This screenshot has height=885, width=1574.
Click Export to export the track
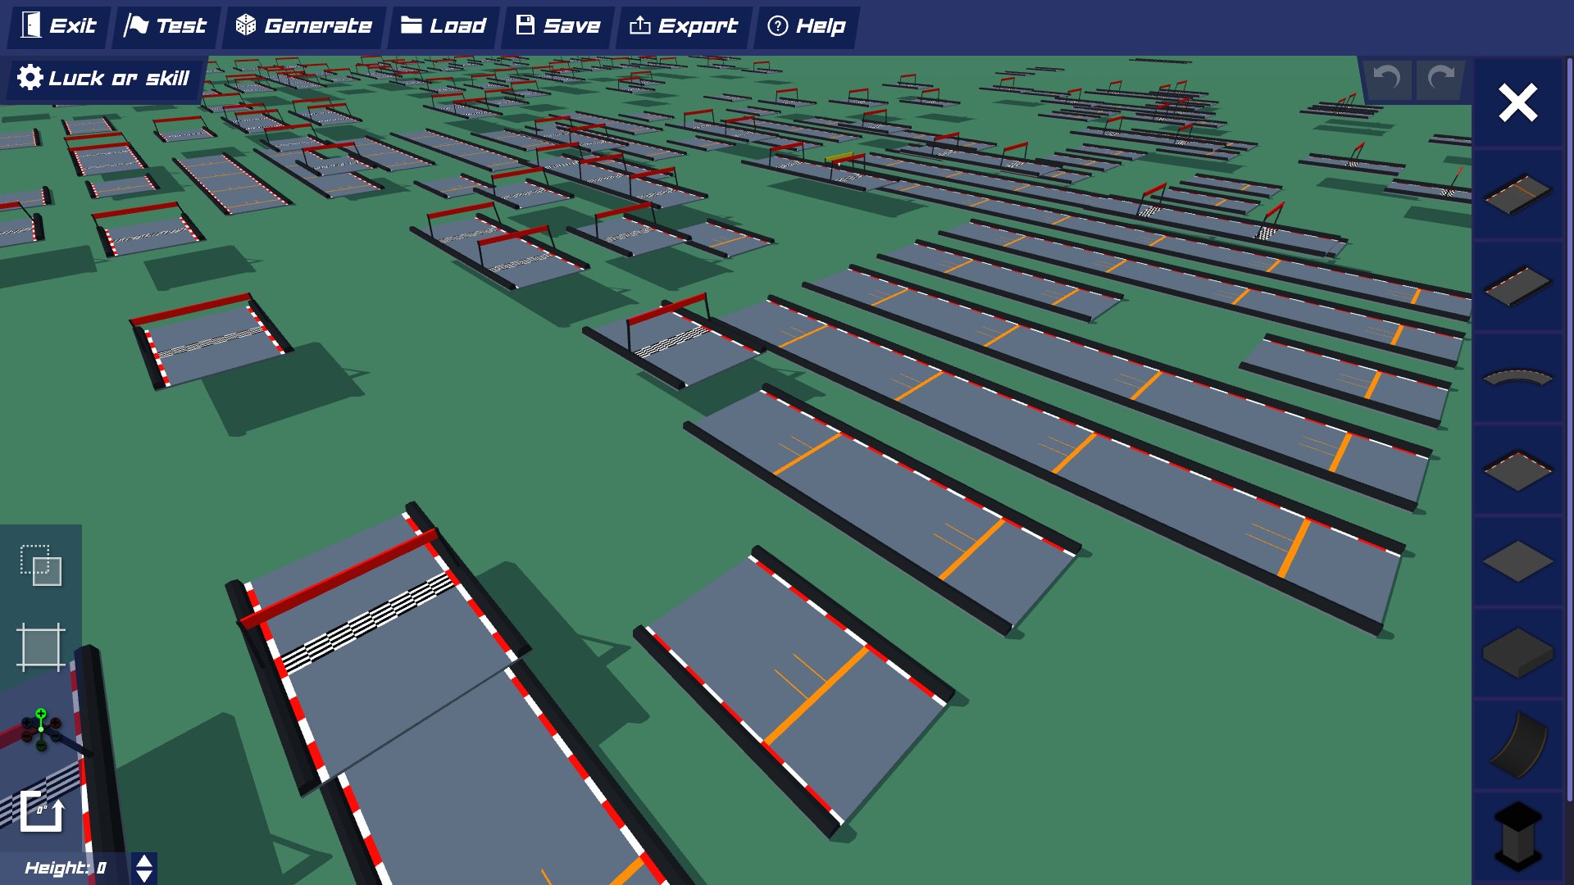(683, 25)
